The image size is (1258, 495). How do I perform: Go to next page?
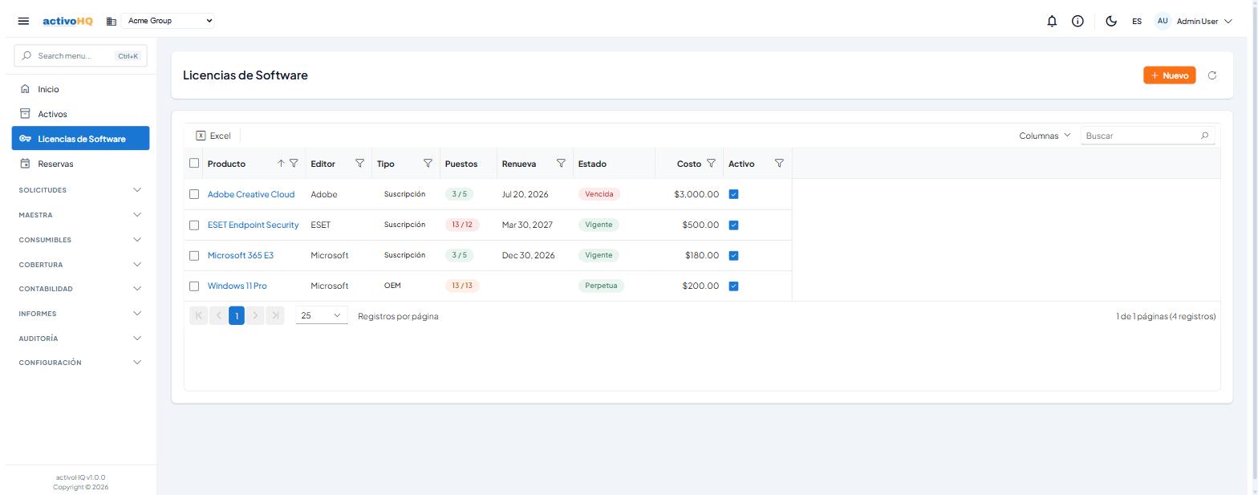(256, 315)
